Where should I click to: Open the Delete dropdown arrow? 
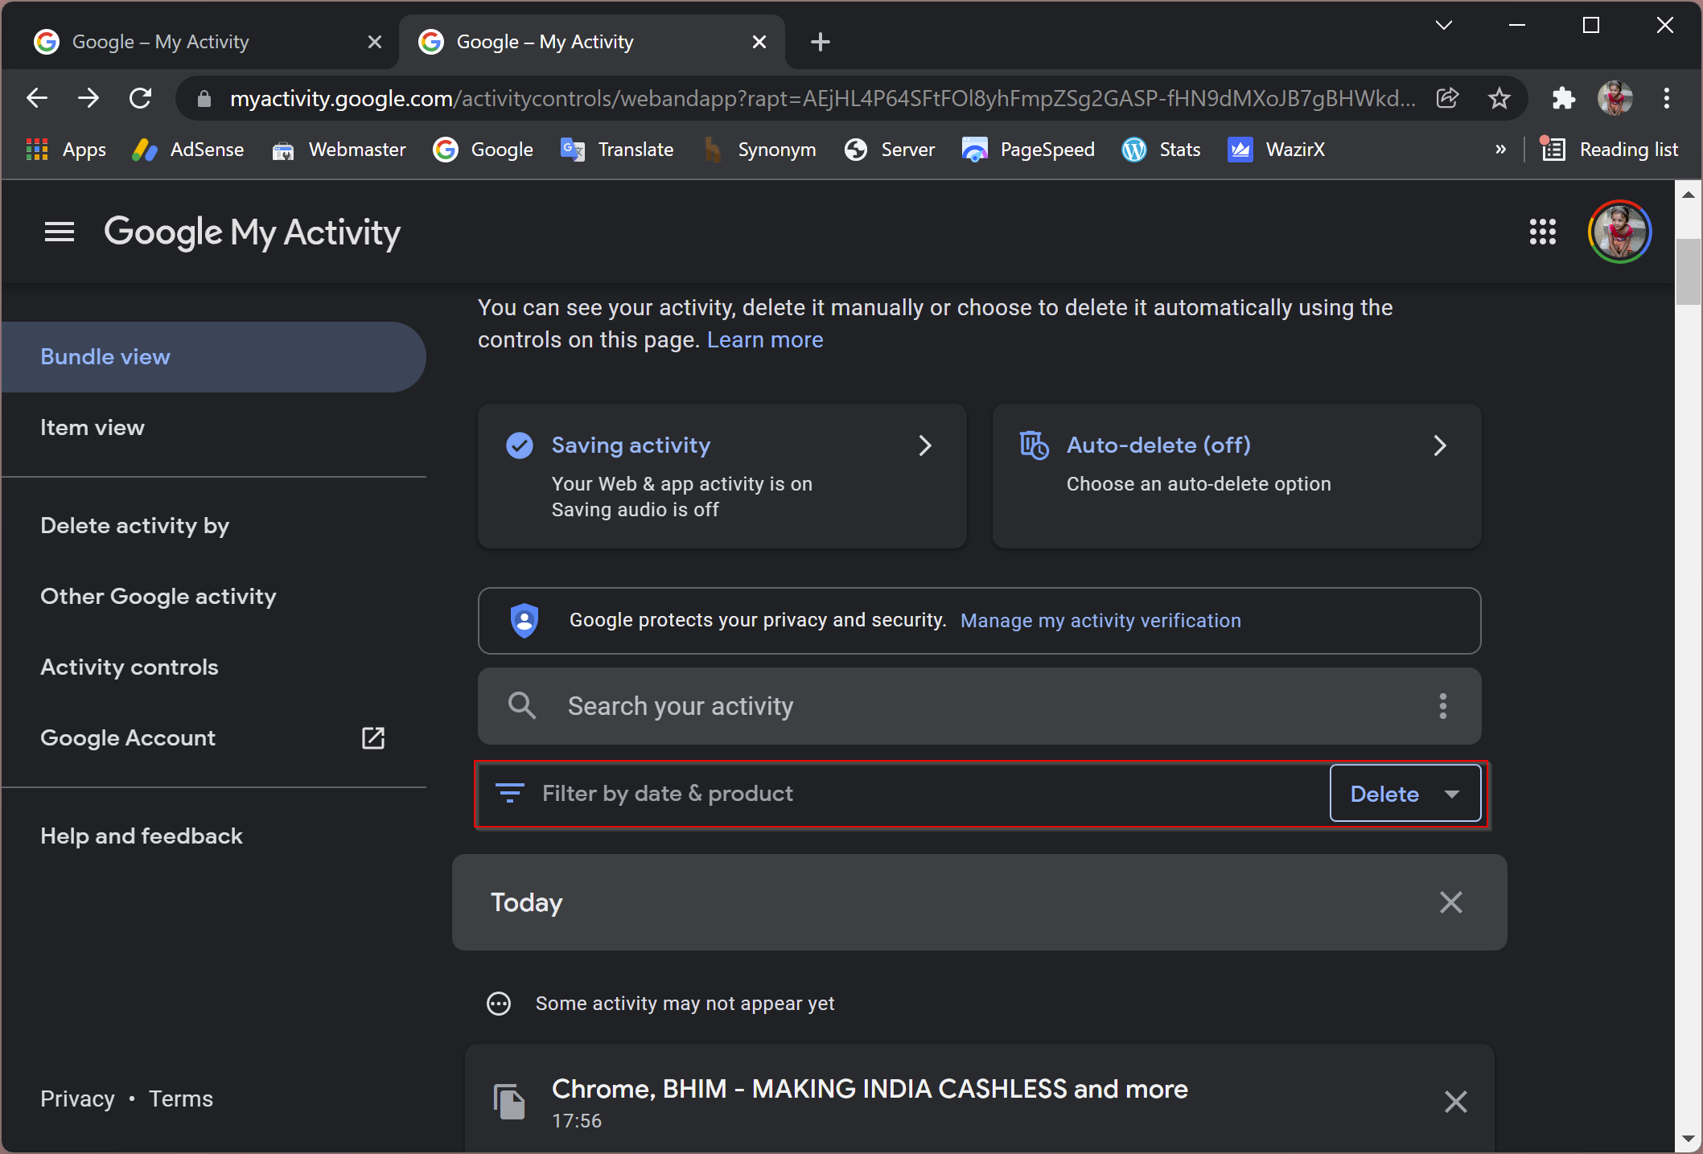coord(1451,794)
